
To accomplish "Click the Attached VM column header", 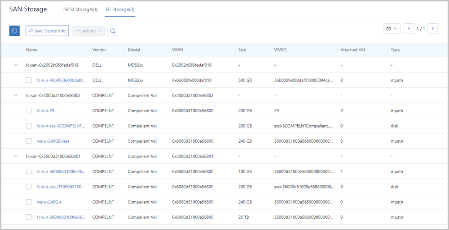I will coord(353,50).
